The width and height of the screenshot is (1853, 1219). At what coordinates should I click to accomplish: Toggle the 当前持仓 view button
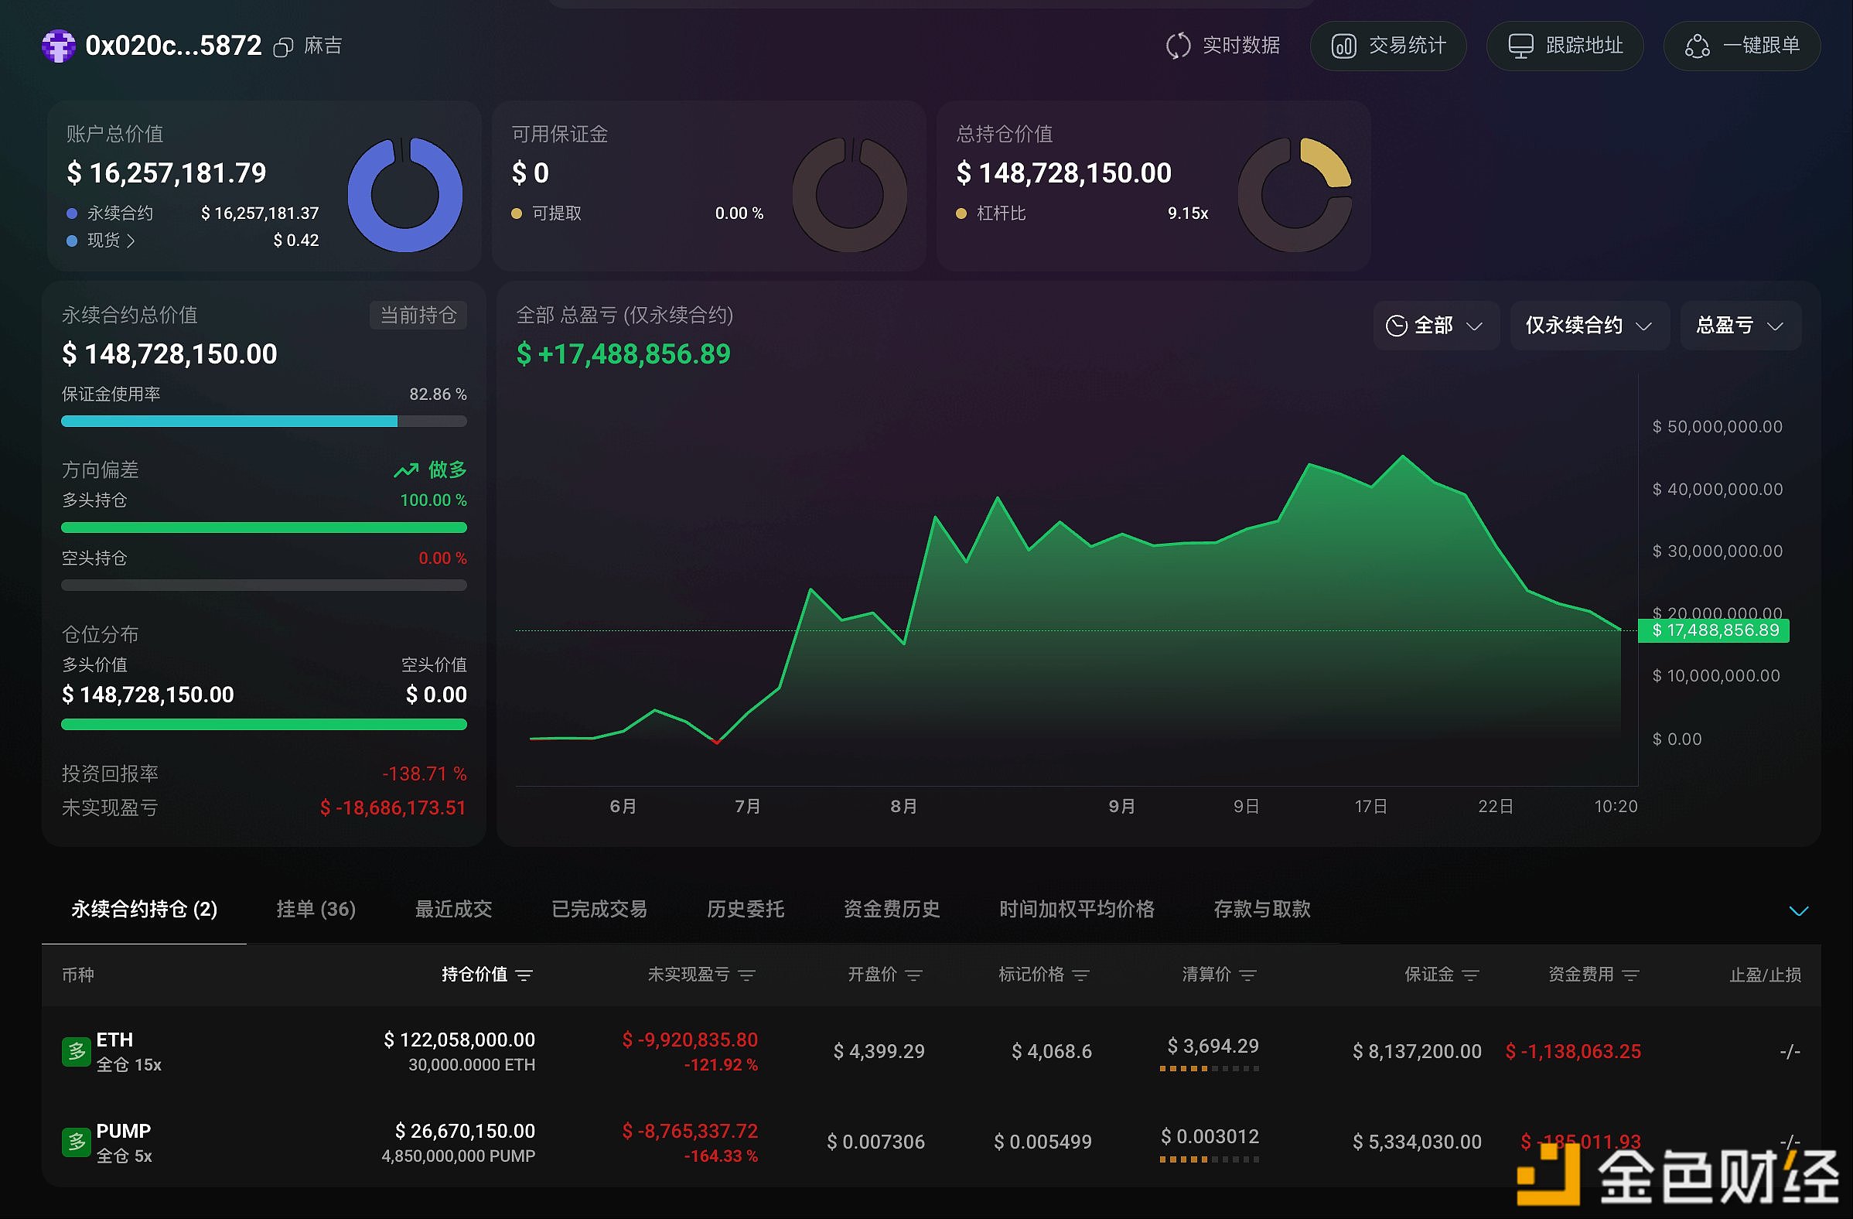click(418, 315)
